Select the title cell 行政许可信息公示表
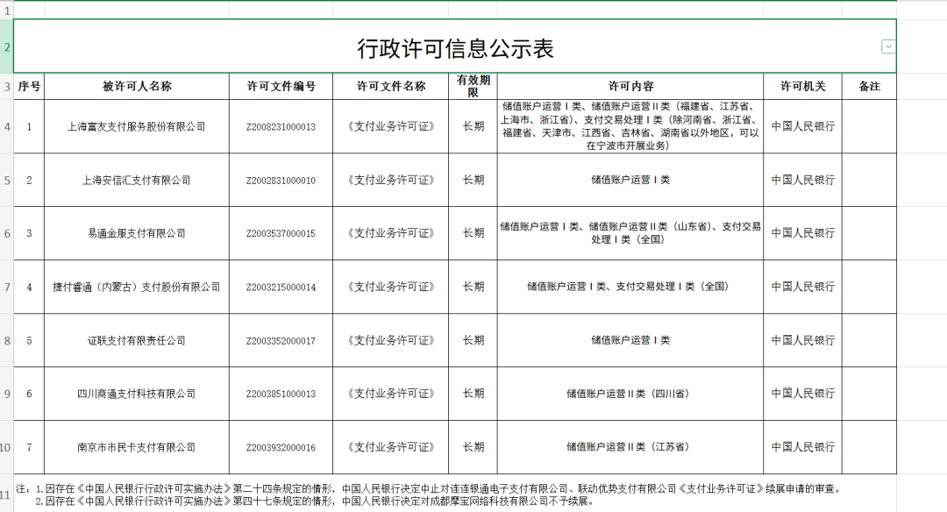The height and width of the screenshot is (512, 947). click(455, 46)
